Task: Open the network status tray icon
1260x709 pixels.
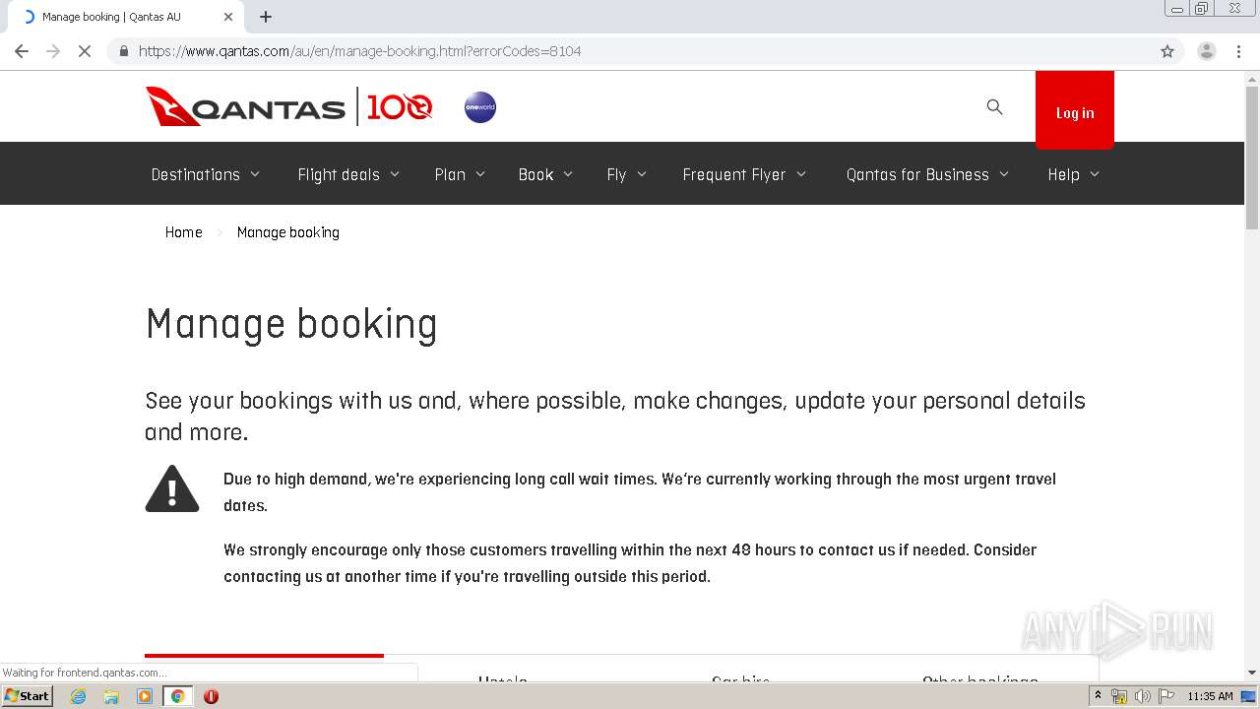Action: coord(1119,696)
